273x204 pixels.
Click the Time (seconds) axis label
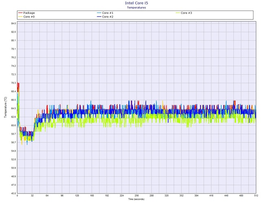coord(136,199)
